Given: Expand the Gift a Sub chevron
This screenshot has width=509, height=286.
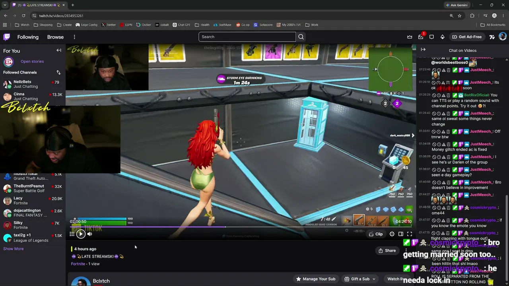Looking at the screenshot, I should (x=374, y=279).
